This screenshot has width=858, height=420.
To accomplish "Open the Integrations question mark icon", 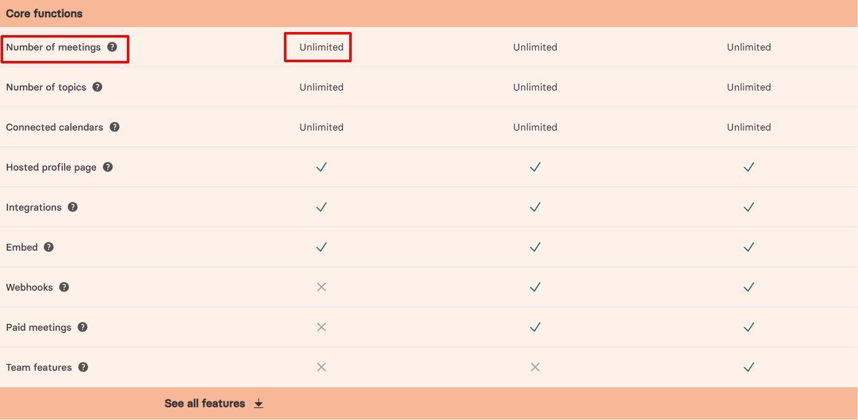I will point(73,207).
